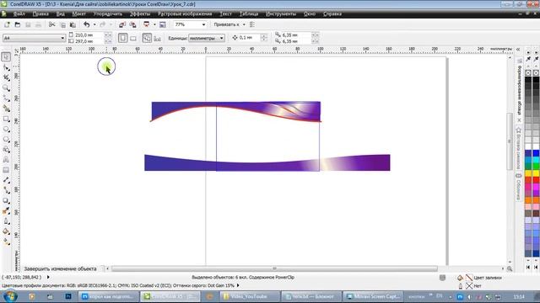The height and width of the screenshot is (303, 540).
Task: Click the Open file icon
Action: click(x=17, y=24)
